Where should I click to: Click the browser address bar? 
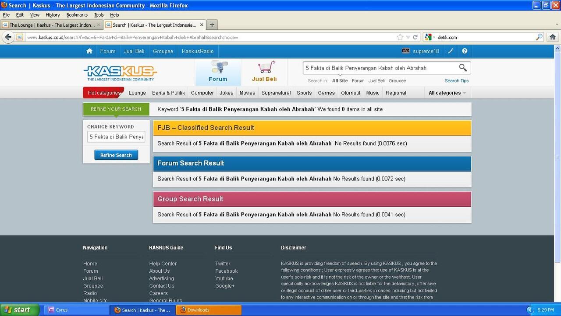point(210,37)
